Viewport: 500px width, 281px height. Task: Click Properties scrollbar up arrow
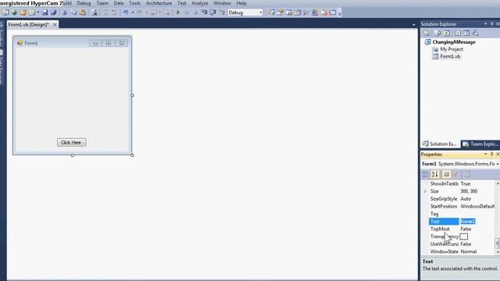tap(498, 183)
